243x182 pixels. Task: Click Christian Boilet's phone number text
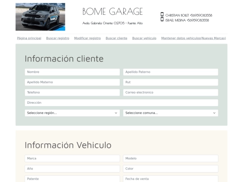click(201, 15)
